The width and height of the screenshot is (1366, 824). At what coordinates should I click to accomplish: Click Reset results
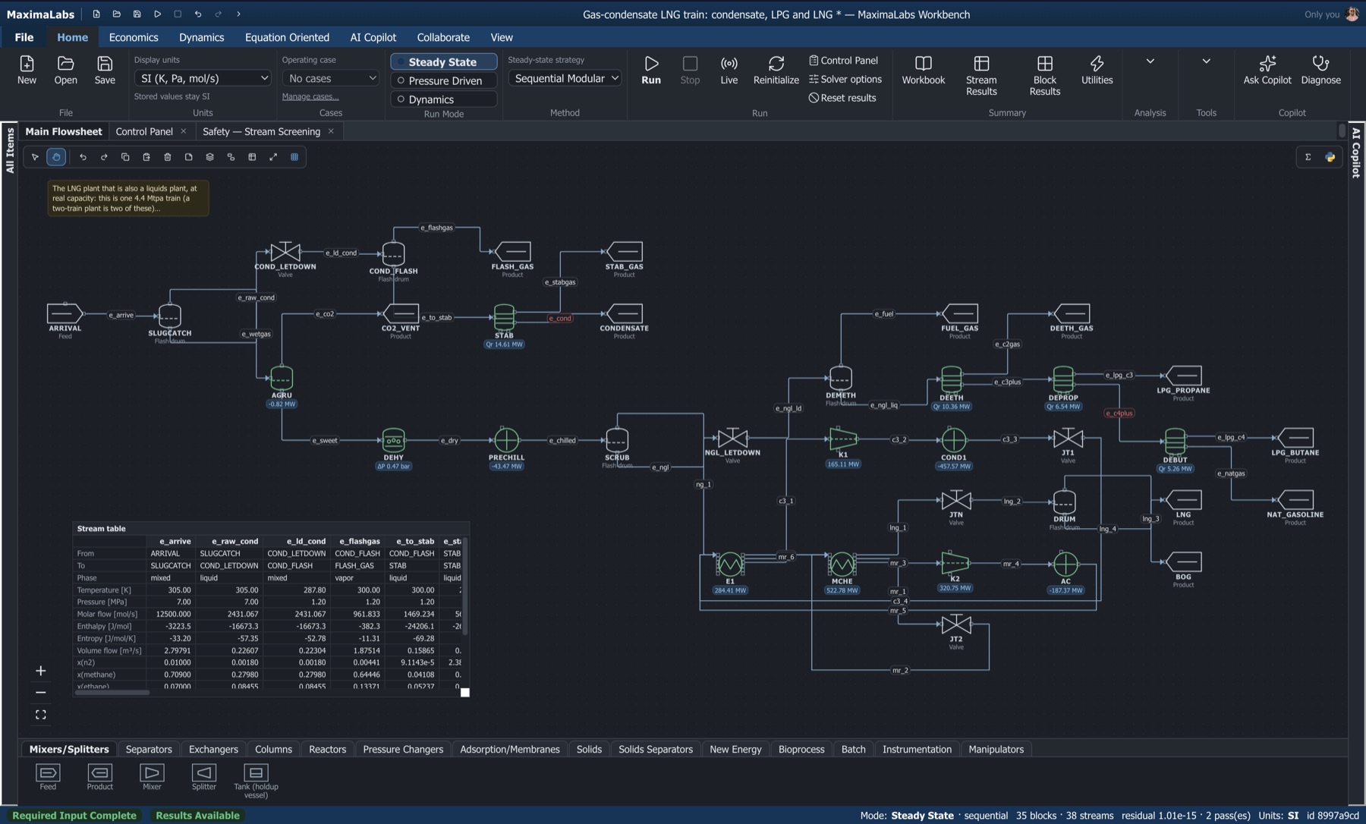click(x=842, y=98)
